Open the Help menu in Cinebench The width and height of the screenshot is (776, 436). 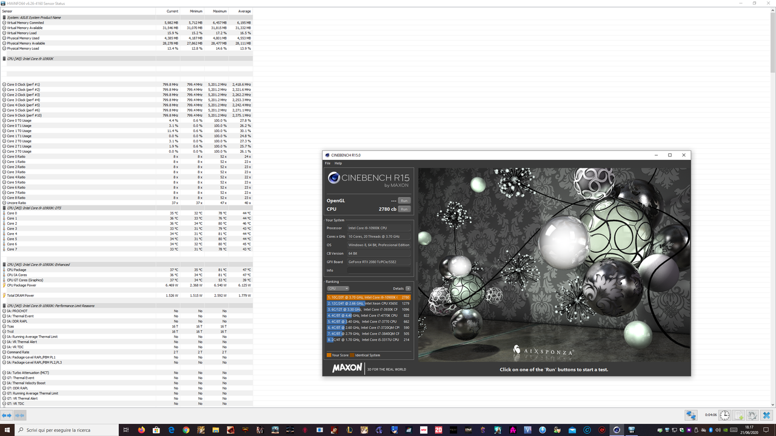pos(338,163)
